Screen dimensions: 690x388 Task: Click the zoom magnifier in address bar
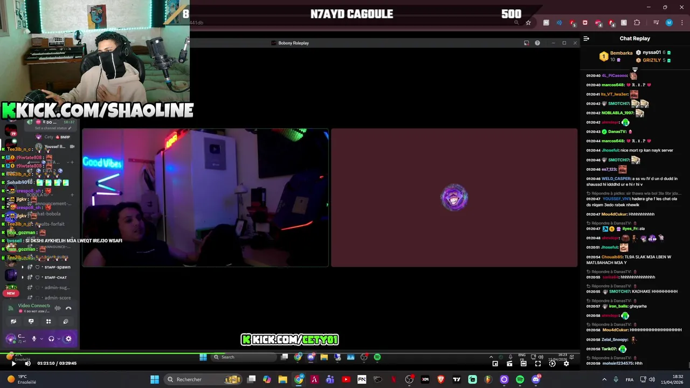click(x=516, y=23)
